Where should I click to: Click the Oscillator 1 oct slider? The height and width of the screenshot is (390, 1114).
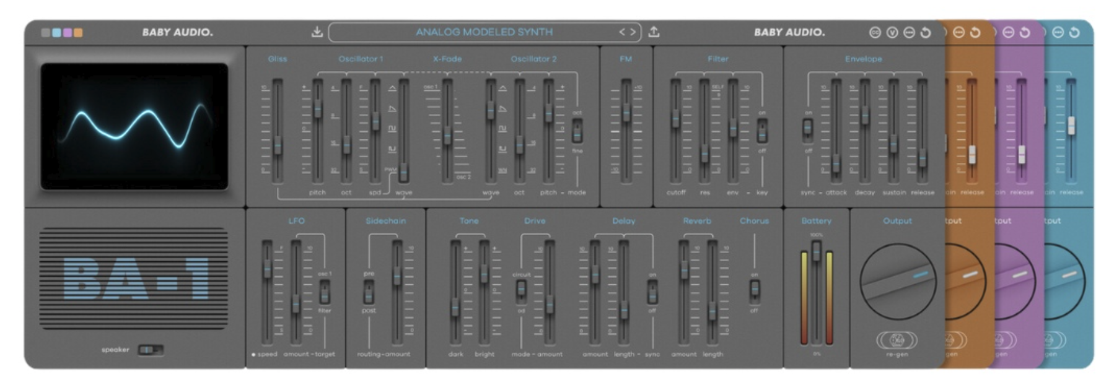(x=346, y=131)
